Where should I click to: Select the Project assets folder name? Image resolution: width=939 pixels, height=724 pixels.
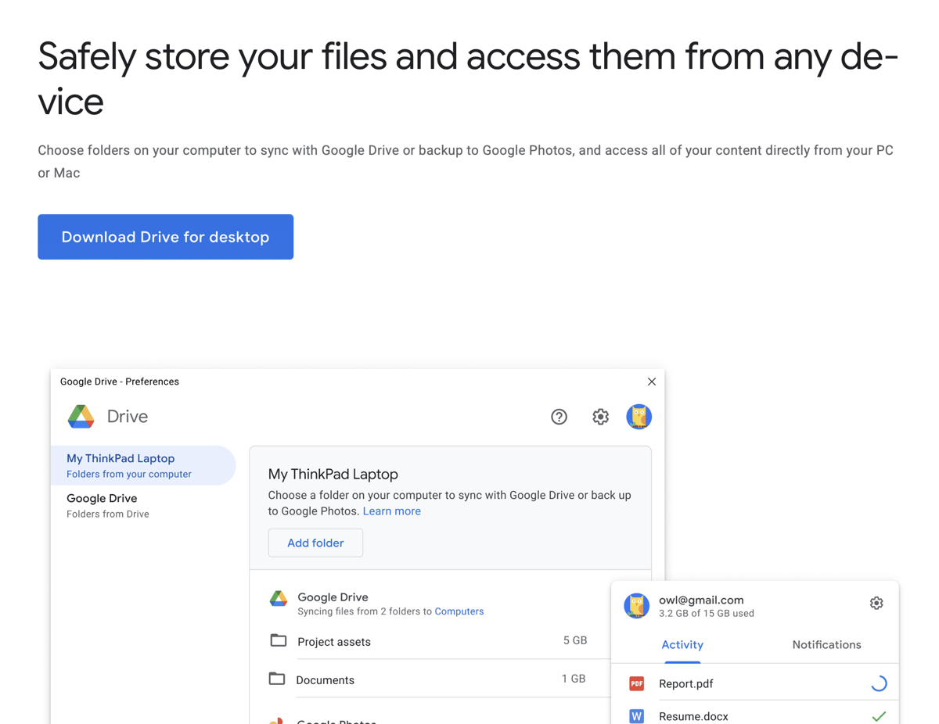click(x=334, y=642)
